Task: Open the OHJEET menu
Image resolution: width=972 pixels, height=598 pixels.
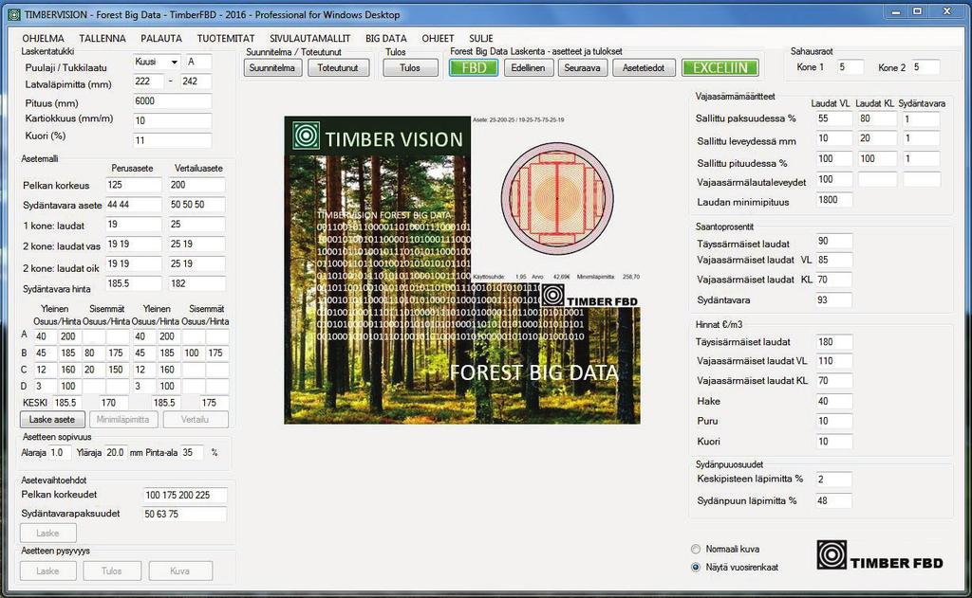Action: (x=438, y=38)
